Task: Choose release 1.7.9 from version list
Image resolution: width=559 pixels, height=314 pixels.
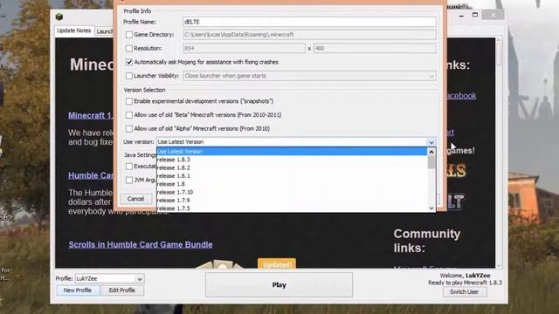Action: click(x=292, y=201)
